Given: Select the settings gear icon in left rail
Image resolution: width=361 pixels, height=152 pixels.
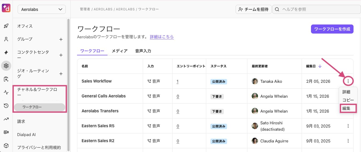Looking at the screenshot, I should pos(6,66).
